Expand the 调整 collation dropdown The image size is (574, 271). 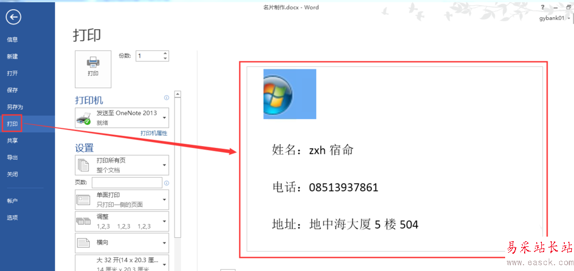tap(122, 221)
